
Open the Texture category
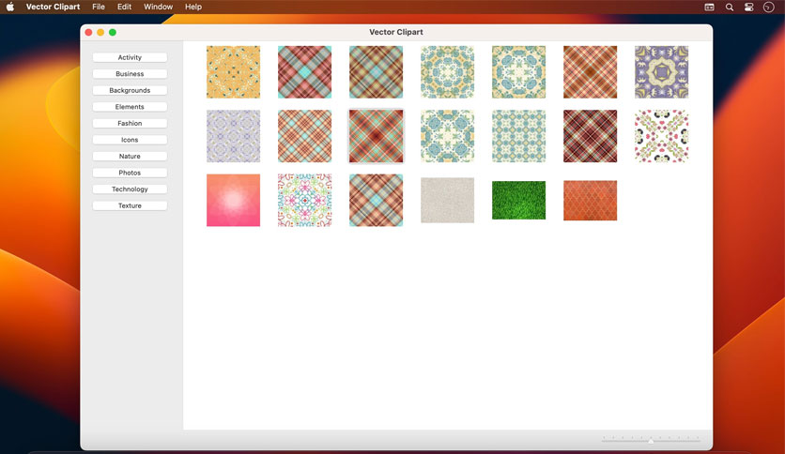point(130,206)
